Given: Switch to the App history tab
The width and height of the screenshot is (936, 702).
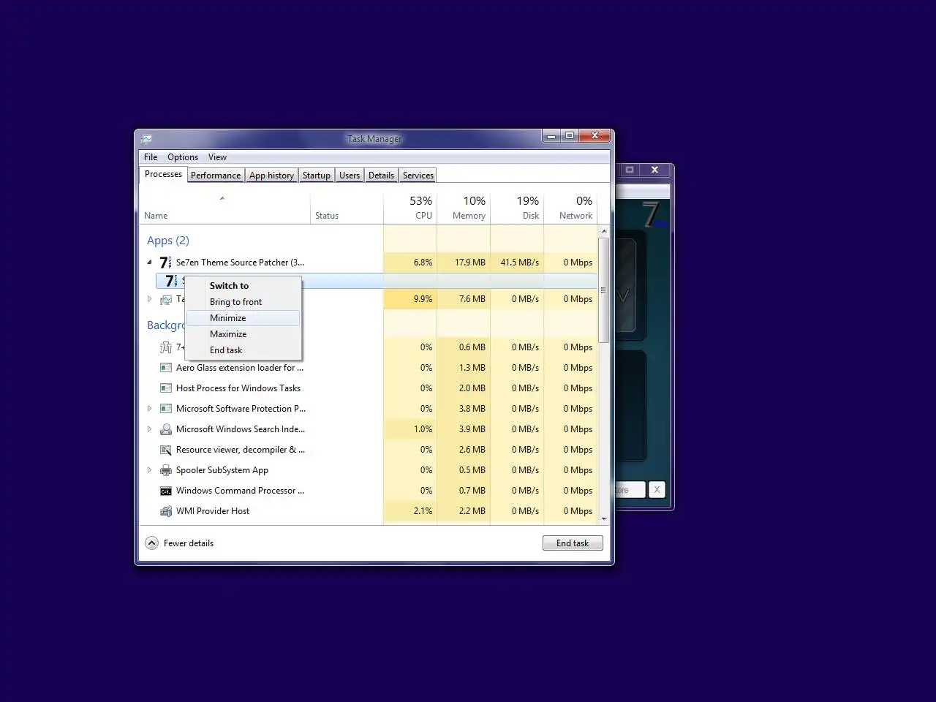Looking at the screenshot, I should (271, 175).
